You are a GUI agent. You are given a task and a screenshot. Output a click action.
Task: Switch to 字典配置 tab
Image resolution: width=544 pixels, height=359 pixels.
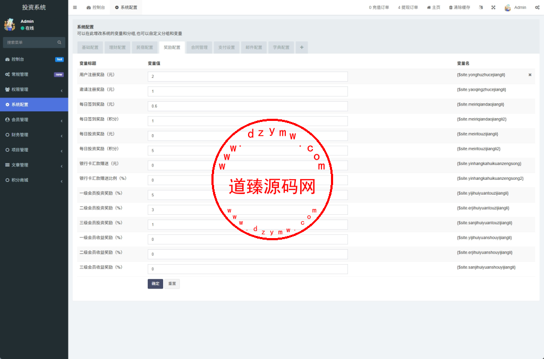pyautogui.click(x=281, y=47)
